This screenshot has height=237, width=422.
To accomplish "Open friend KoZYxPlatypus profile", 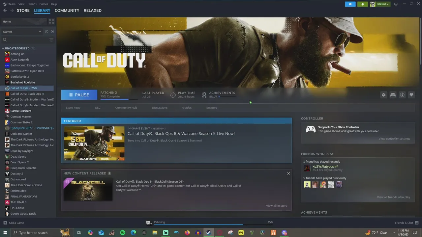I will click(x=323, y=167).
